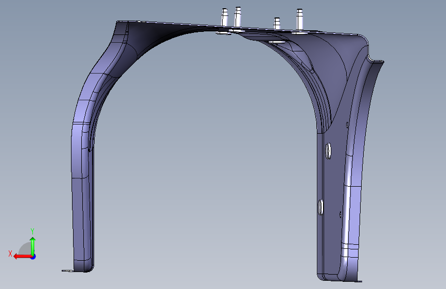Click the green Y label above the triad

(x=32, y=231)
